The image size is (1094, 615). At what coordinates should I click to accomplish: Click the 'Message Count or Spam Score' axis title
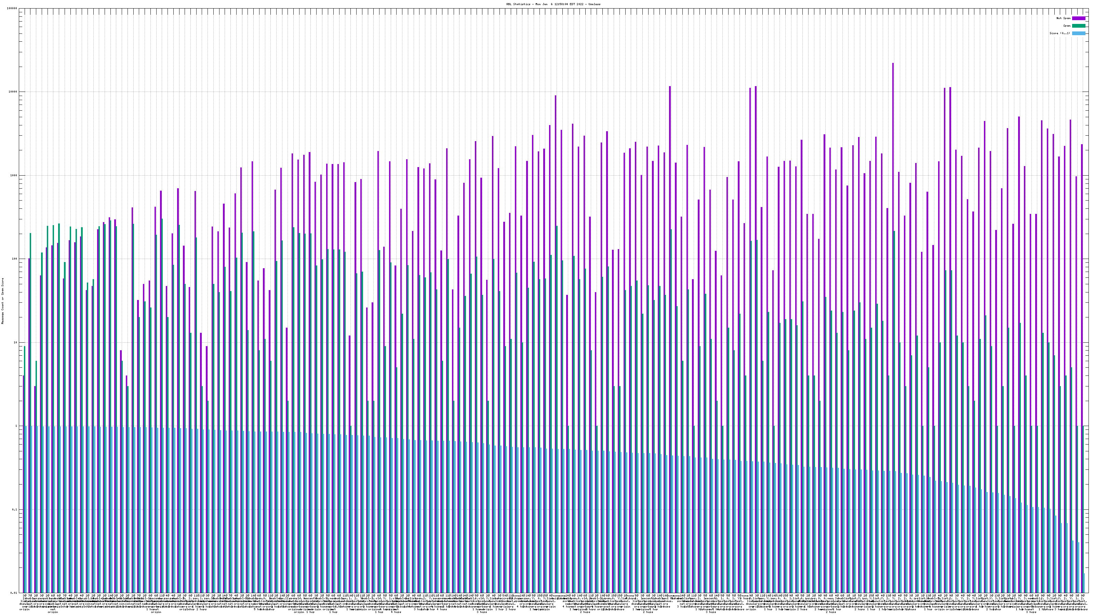(x=2, y=301)
